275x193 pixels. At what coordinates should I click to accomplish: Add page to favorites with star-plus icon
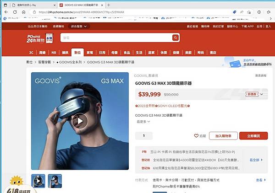click(249, 12)
